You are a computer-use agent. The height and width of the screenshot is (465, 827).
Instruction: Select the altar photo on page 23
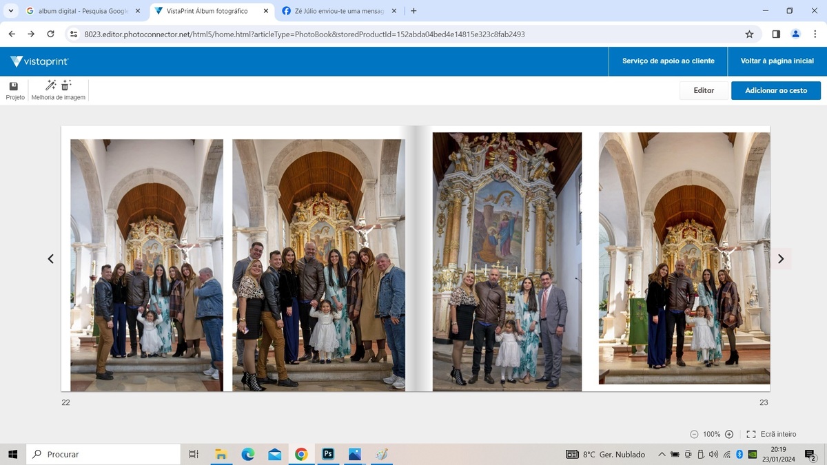pos(507,262)
